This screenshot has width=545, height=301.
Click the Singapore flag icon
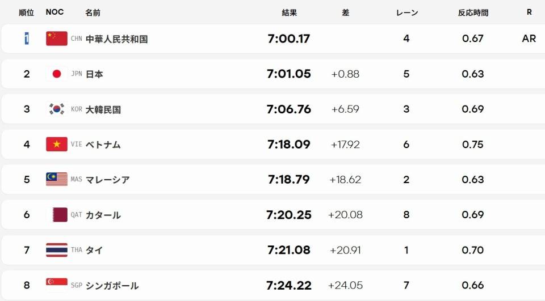click(57, 285)
